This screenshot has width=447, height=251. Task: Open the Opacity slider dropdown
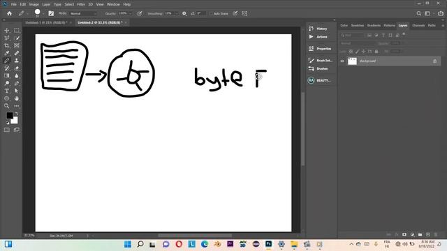click(x=131, y=14)
